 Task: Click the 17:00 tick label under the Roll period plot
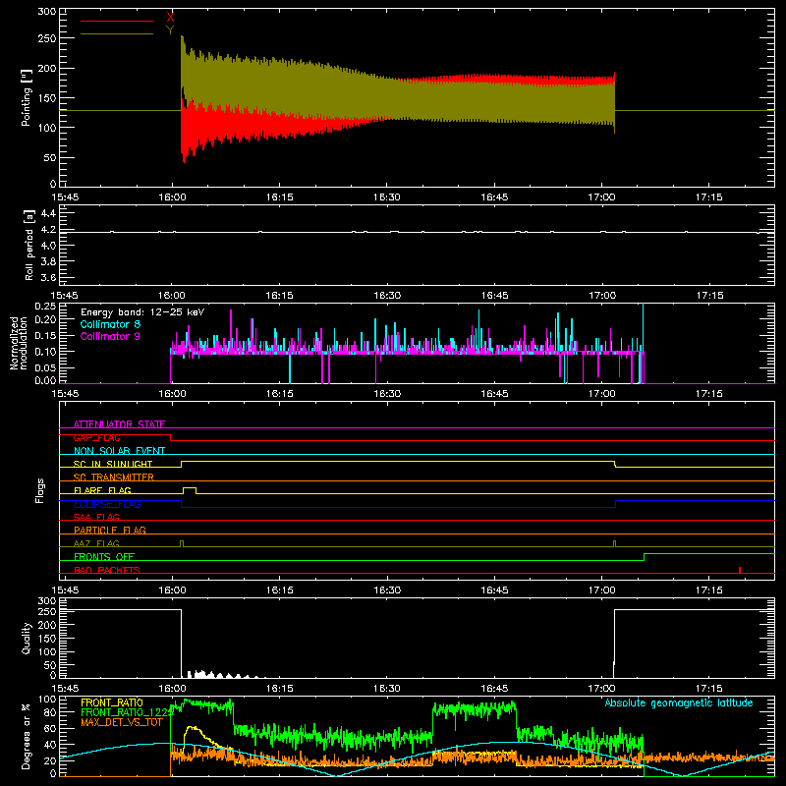click(x=601, y=296)
